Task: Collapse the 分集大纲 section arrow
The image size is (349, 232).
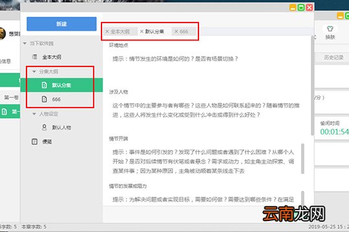Action: pyautogui.click(x=34, y=72)
